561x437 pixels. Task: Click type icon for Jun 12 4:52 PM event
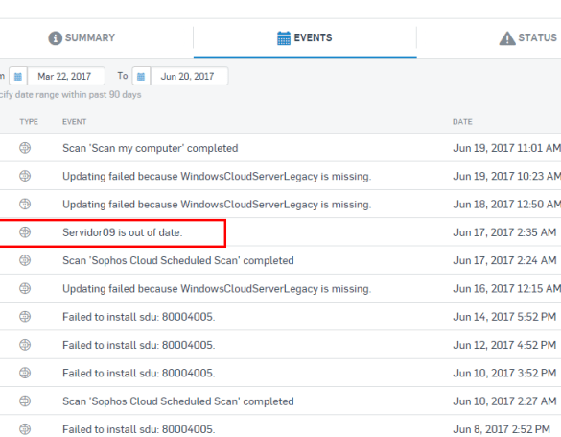(x=25, y=345)
